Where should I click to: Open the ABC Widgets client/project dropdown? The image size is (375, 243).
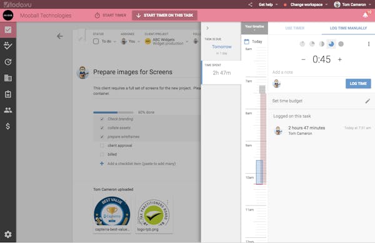[166, 41]
